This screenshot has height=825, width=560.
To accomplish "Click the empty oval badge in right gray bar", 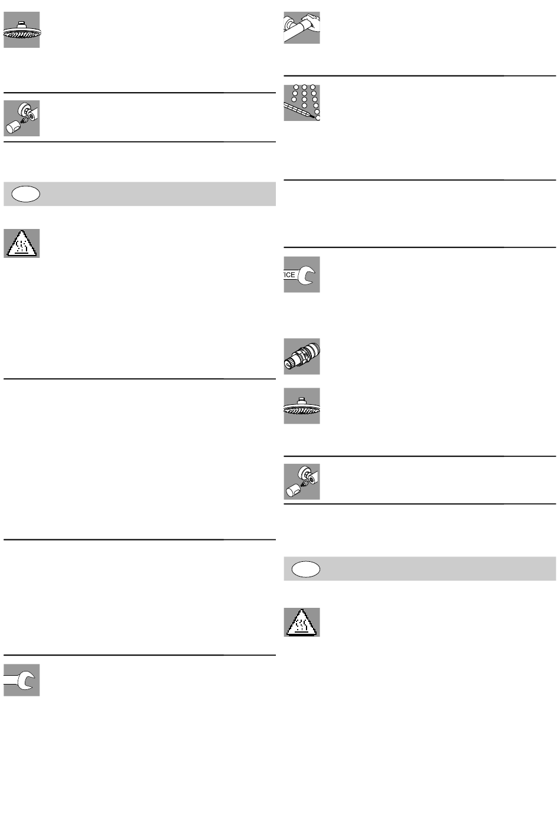I will [x=305, y=569].
